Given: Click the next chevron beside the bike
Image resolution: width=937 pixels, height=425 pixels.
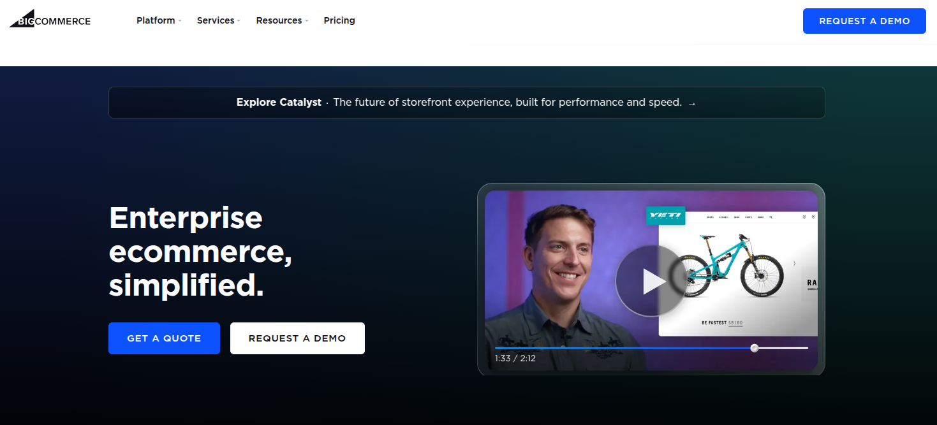Looking at the screenshot, I should pos(794,263).
